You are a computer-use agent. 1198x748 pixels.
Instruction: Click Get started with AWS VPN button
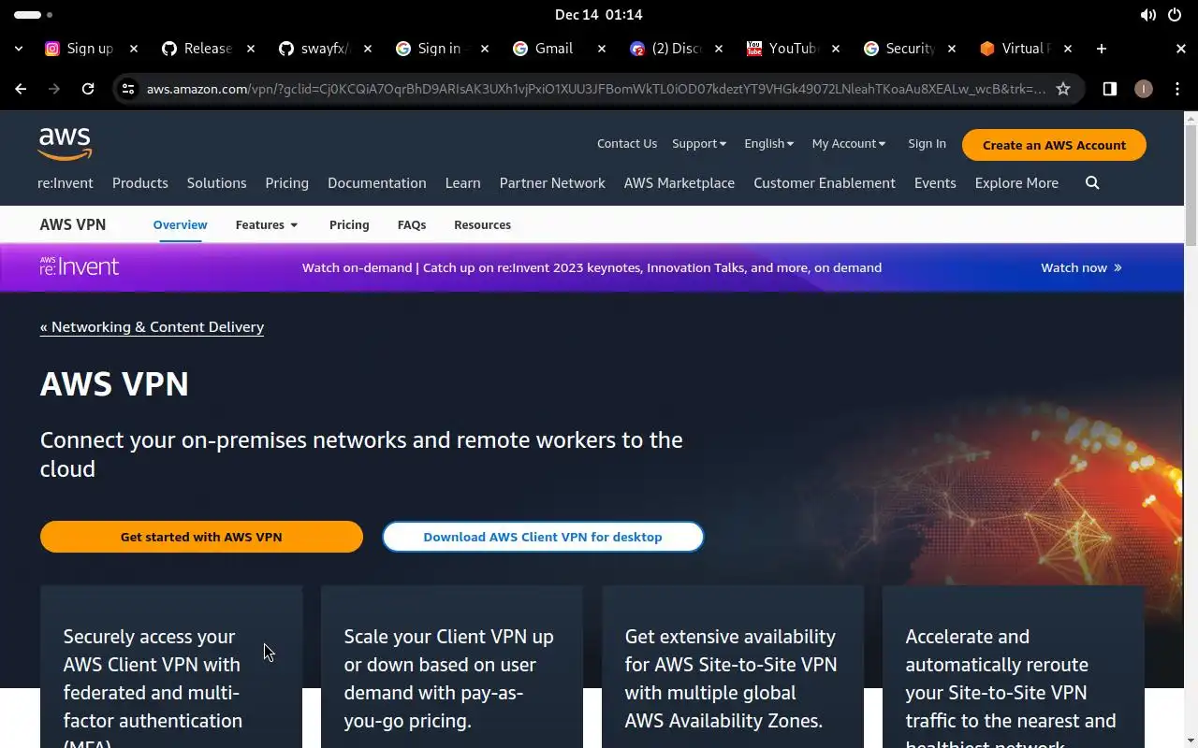[x=201, y=537]
